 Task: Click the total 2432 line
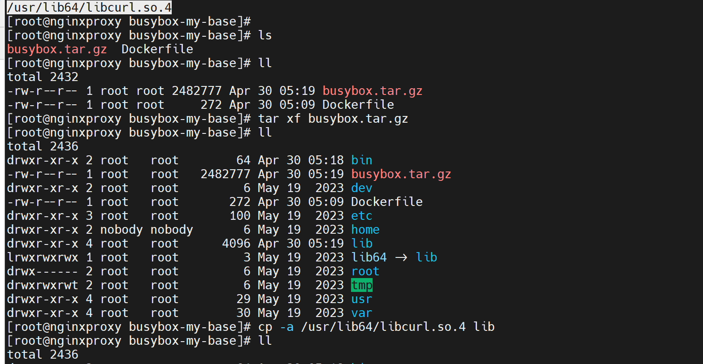tap(43, 77)
